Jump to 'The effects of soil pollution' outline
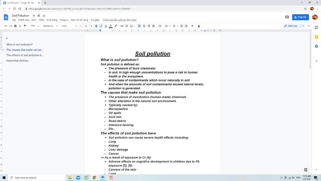 tap(25, 55)
